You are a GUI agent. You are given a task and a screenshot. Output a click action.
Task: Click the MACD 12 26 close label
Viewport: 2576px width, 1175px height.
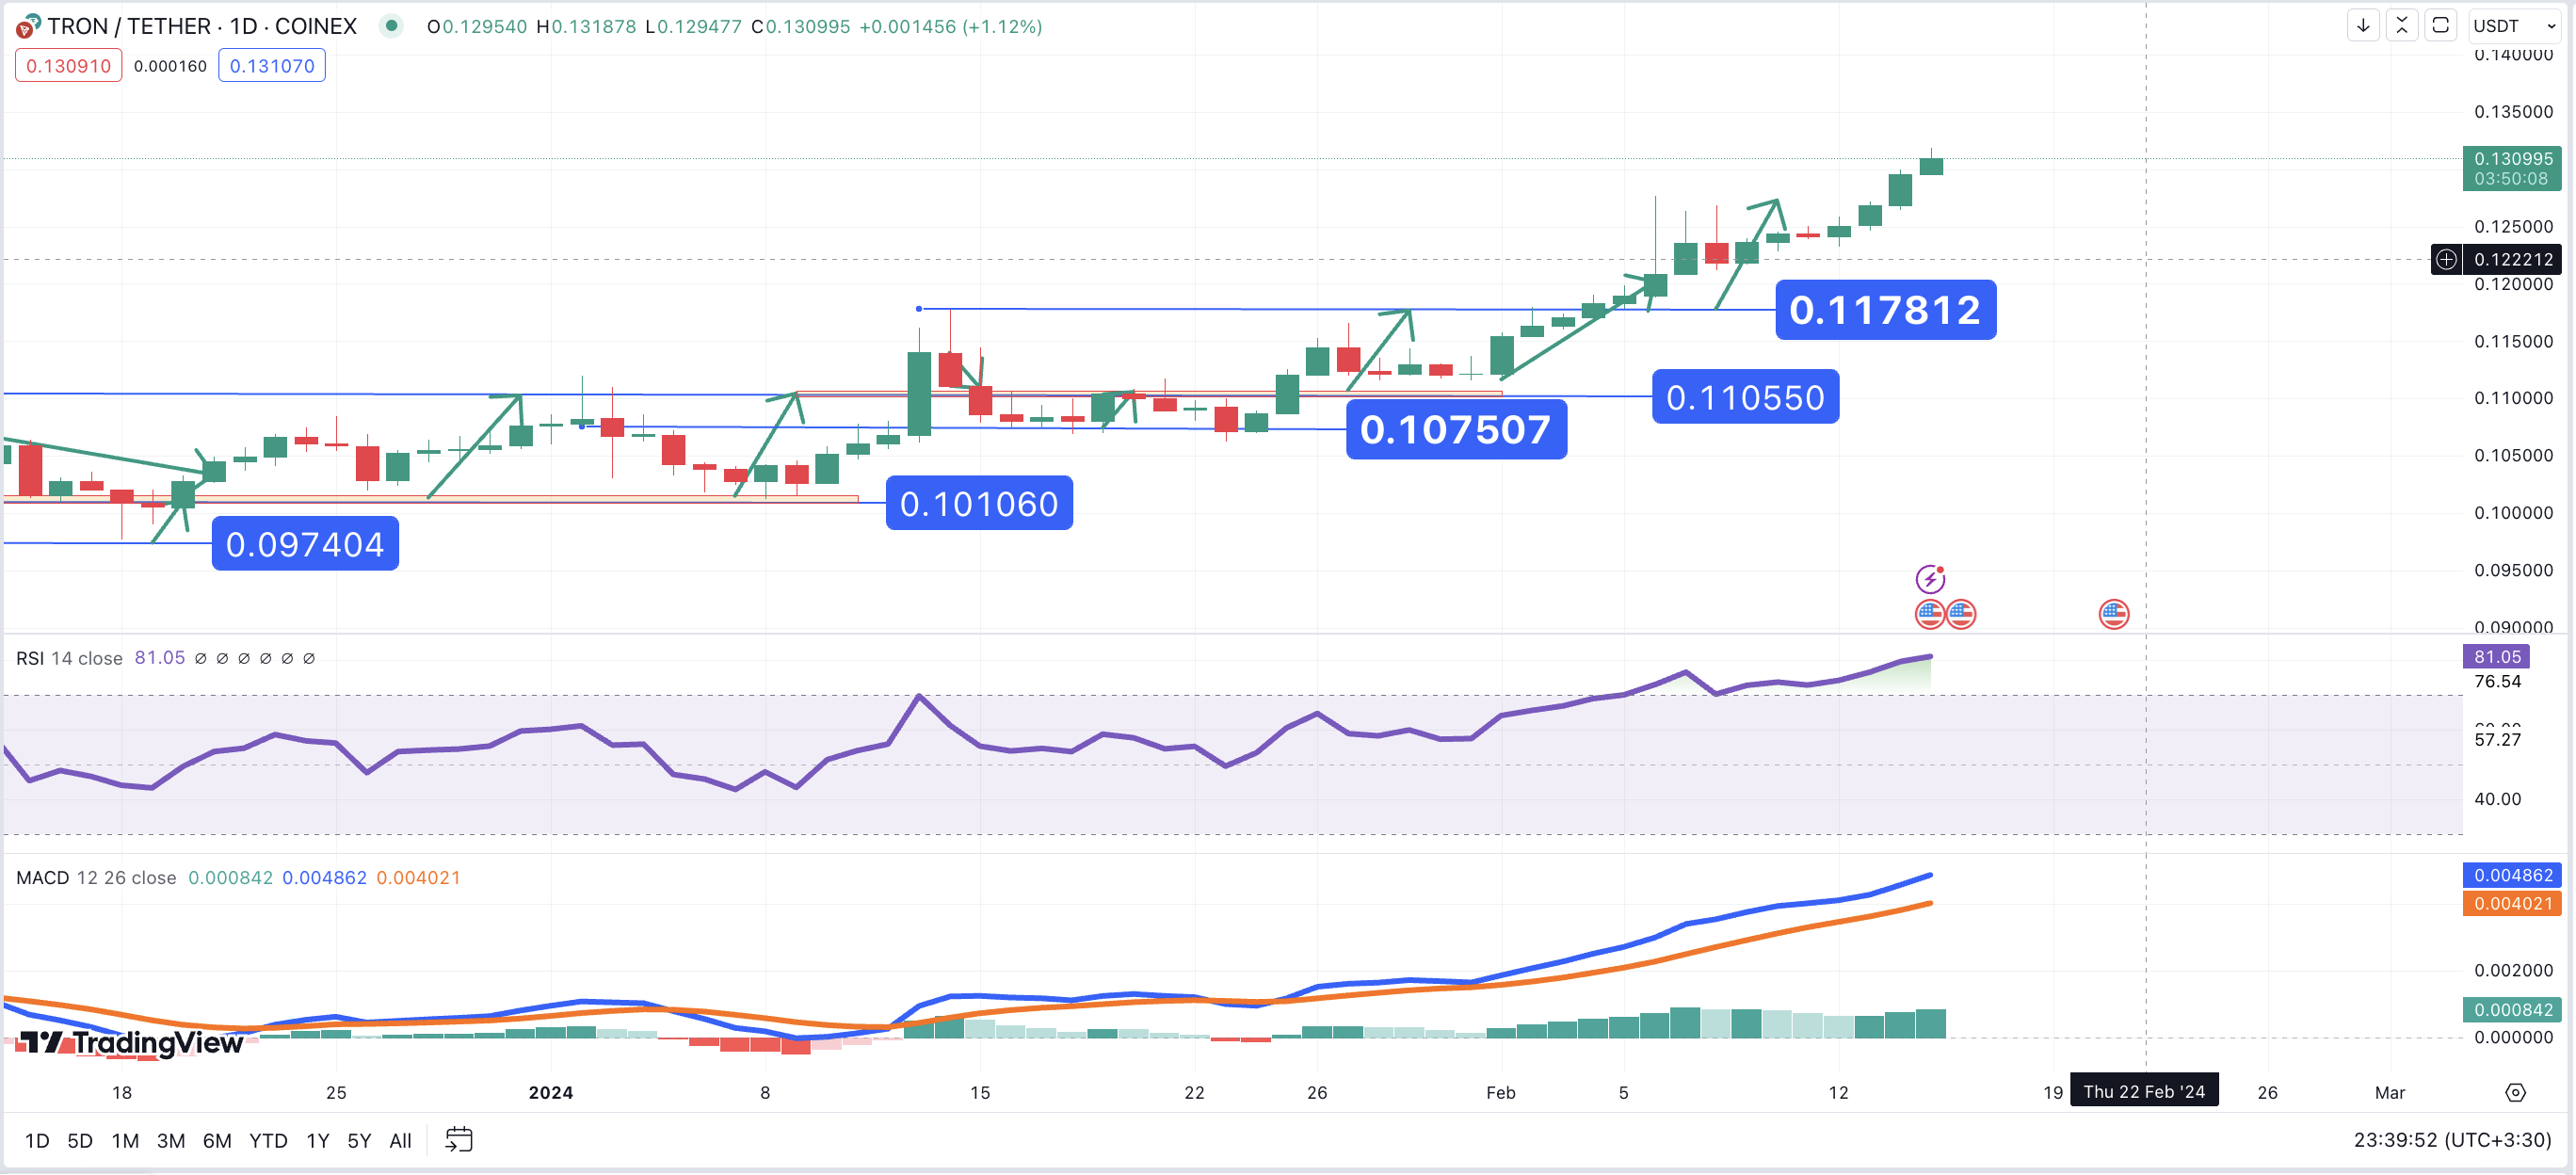coord(96,877)
